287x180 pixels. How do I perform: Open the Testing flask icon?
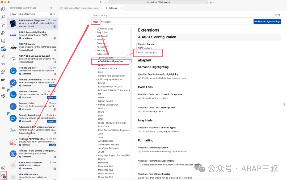coord(3,56)
